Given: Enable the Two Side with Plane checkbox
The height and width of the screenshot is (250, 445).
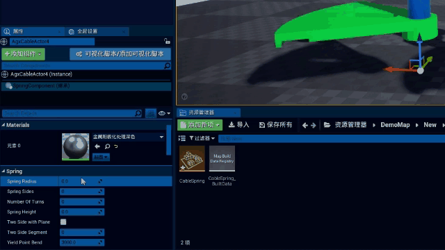Looking at the screenshot, I should 63,222.
